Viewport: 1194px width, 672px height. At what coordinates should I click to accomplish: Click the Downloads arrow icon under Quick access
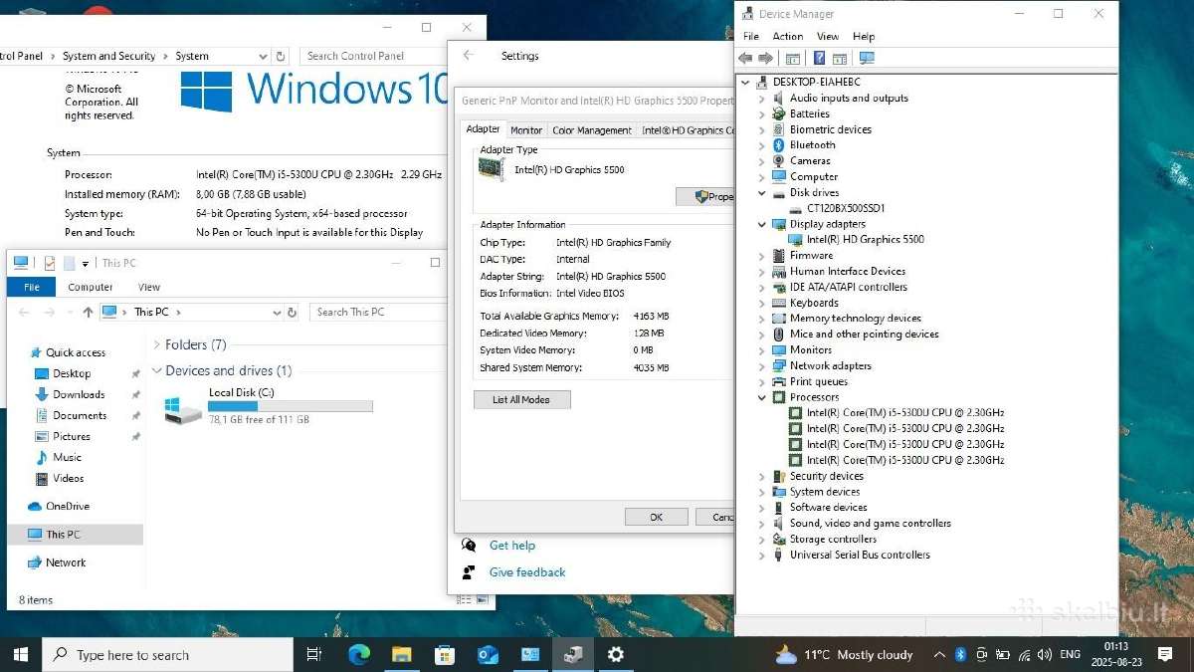coord(42,395)
